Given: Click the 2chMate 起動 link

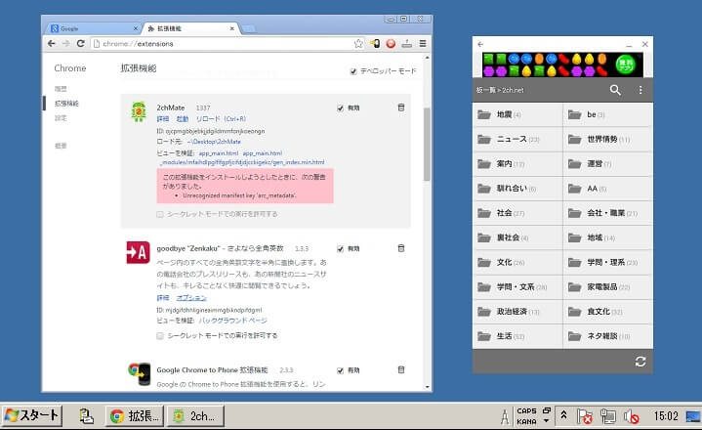Looking at the screenshot, I should (183, 118).
